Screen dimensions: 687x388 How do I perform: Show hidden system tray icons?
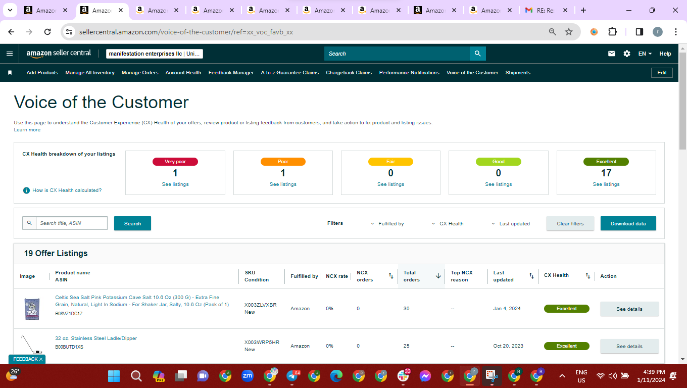[562, 376]
